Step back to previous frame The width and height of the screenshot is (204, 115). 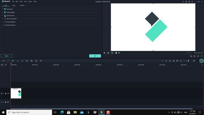coord(104,53)
